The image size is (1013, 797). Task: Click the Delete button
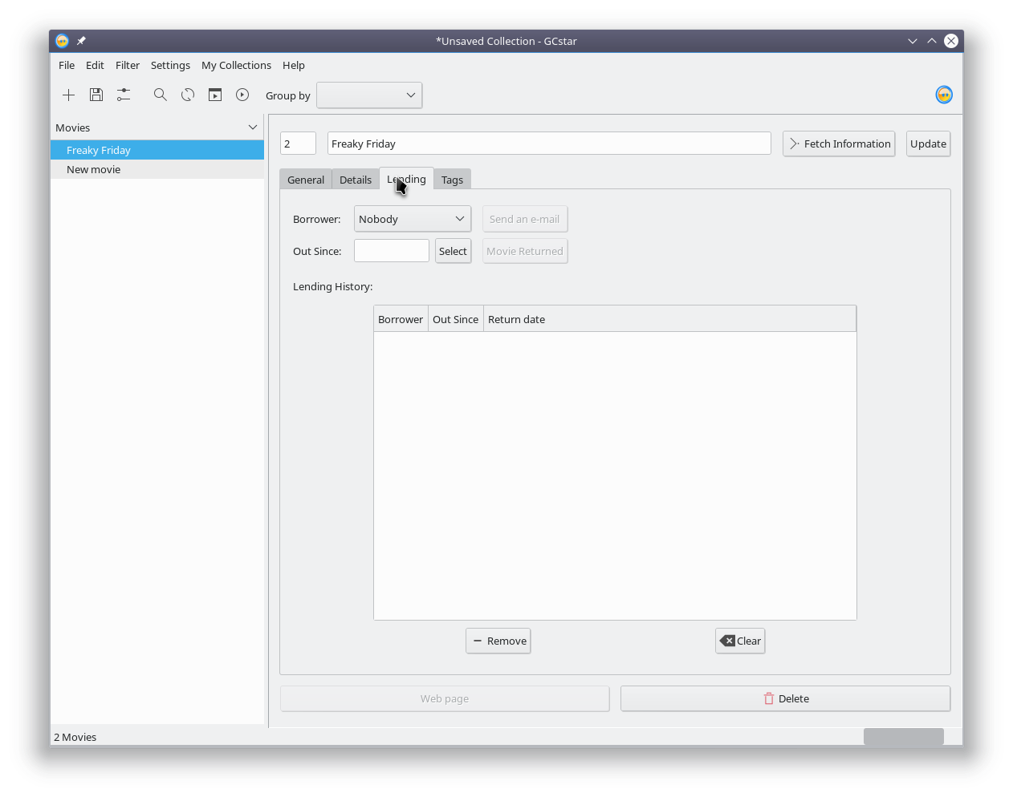785,698
